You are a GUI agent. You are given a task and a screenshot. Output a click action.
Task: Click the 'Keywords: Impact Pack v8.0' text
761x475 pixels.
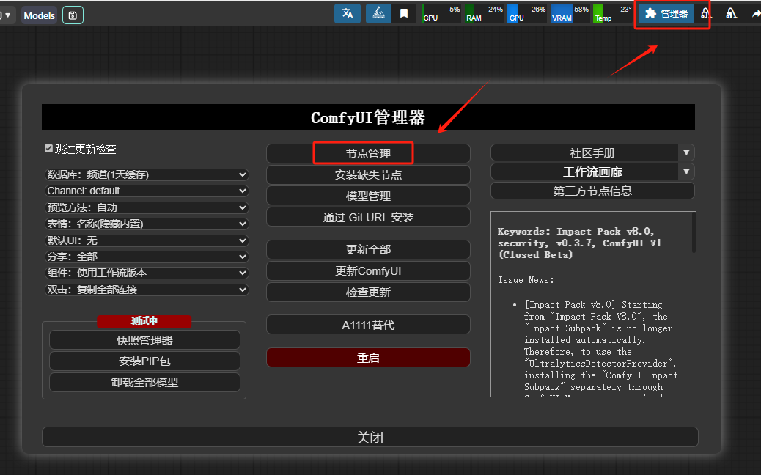click(x=576, y=232)
